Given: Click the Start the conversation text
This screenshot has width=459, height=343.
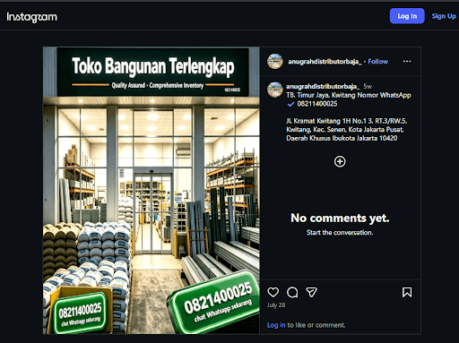Looking at the screenshot, I should tap(340, 233).
